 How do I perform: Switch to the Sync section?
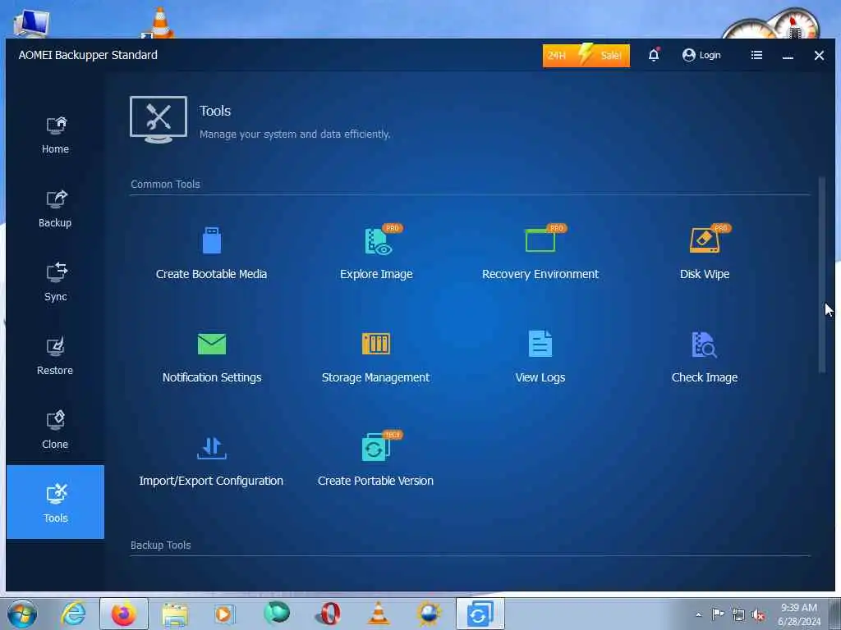pyautogui.click(x=55, y=283)
